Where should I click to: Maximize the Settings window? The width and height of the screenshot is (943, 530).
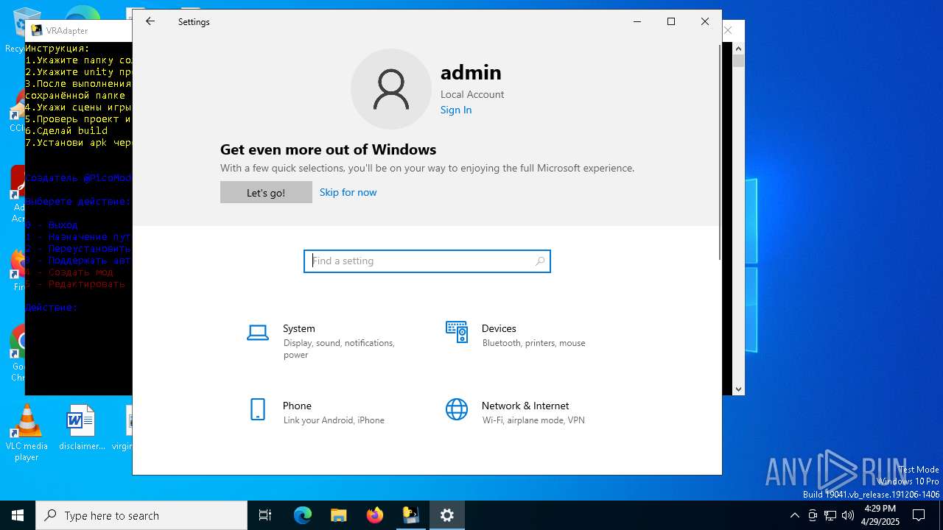[671, 21]
